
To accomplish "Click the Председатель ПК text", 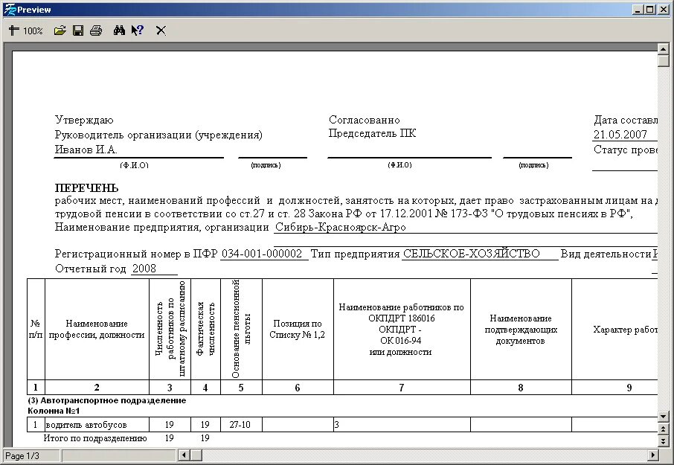I will (x=372, y=133).
